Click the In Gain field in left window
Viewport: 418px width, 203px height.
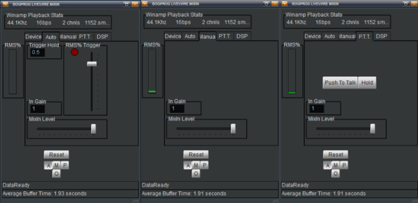38,109
